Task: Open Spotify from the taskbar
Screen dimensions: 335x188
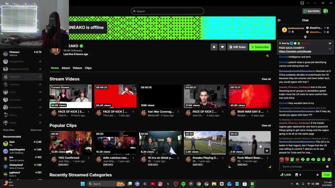Action: [x=183, y=184]
